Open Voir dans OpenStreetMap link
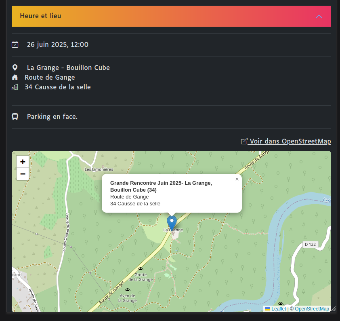The image size is (340, 321). (290, 141)
